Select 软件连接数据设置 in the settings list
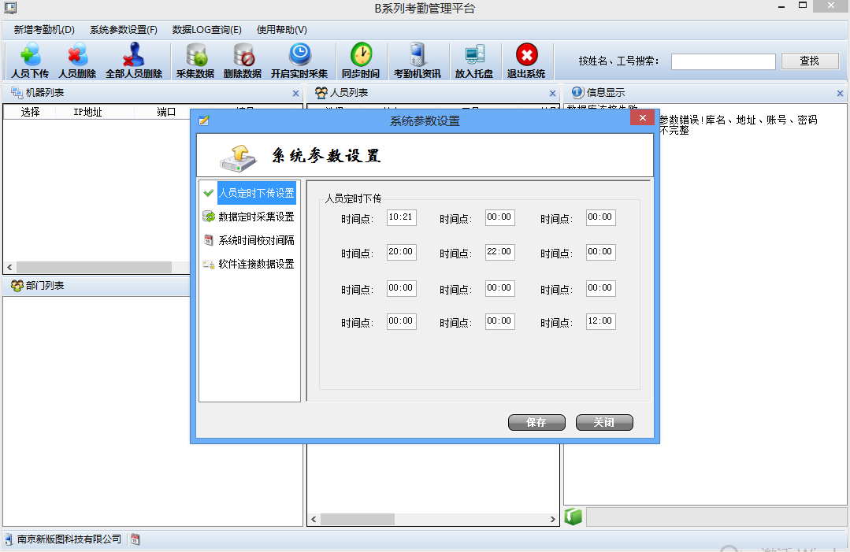Image resolution: width=850 pixels, height=552 pixels. click(256, 264)
